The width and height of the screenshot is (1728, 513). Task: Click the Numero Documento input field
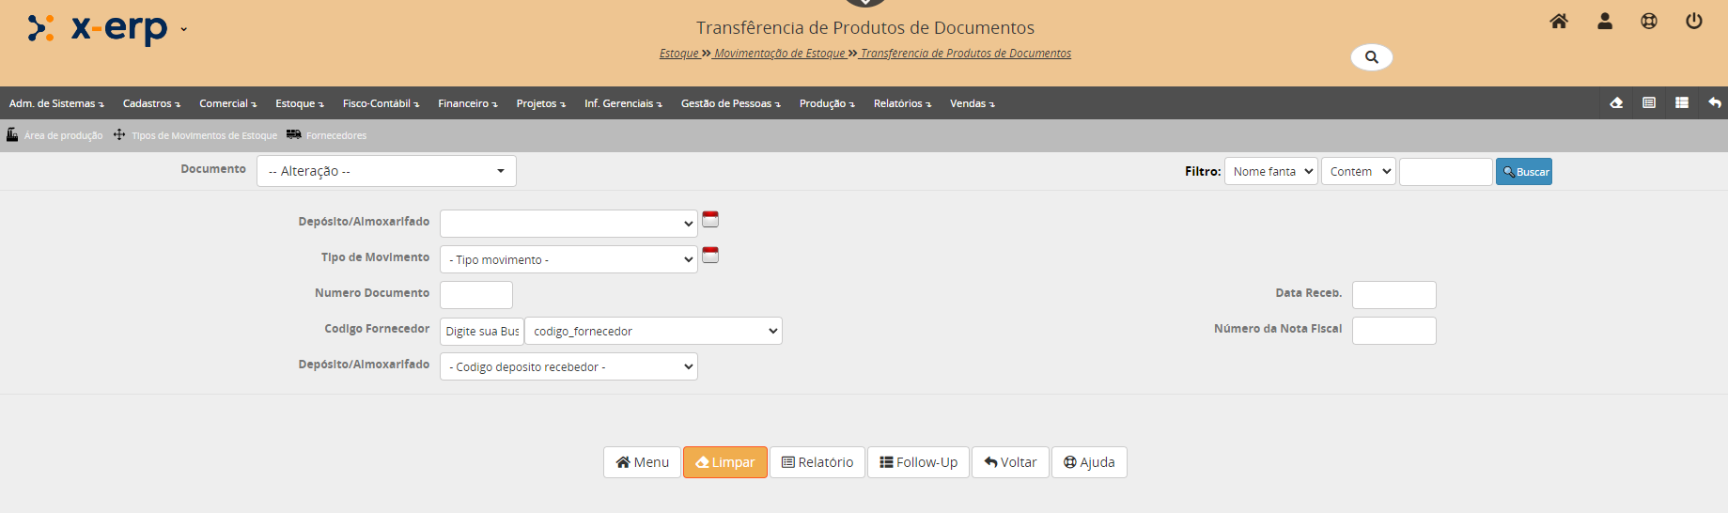click(x=476, y=295)
